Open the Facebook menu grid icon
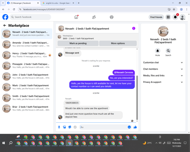This screenshot has height=152, width=190. 168,17
